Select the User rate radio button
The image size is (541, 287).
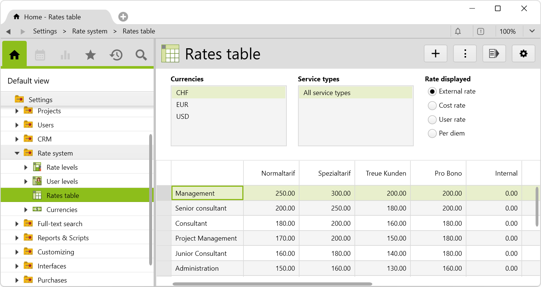[x=432, y=120]
